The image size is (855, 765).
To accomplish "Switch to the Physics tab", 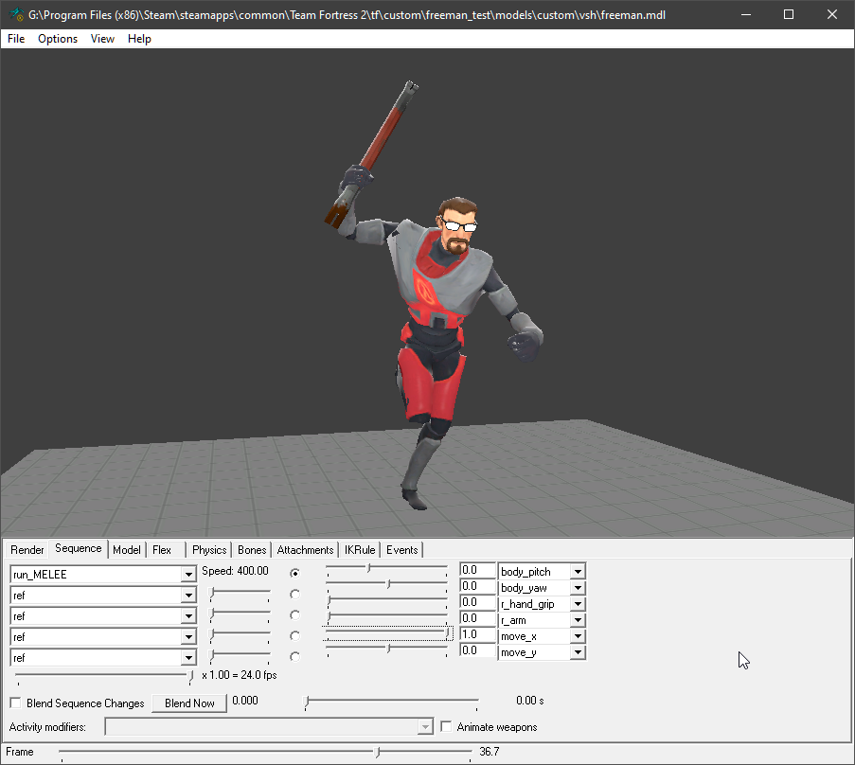I will (x=209, y=550).
